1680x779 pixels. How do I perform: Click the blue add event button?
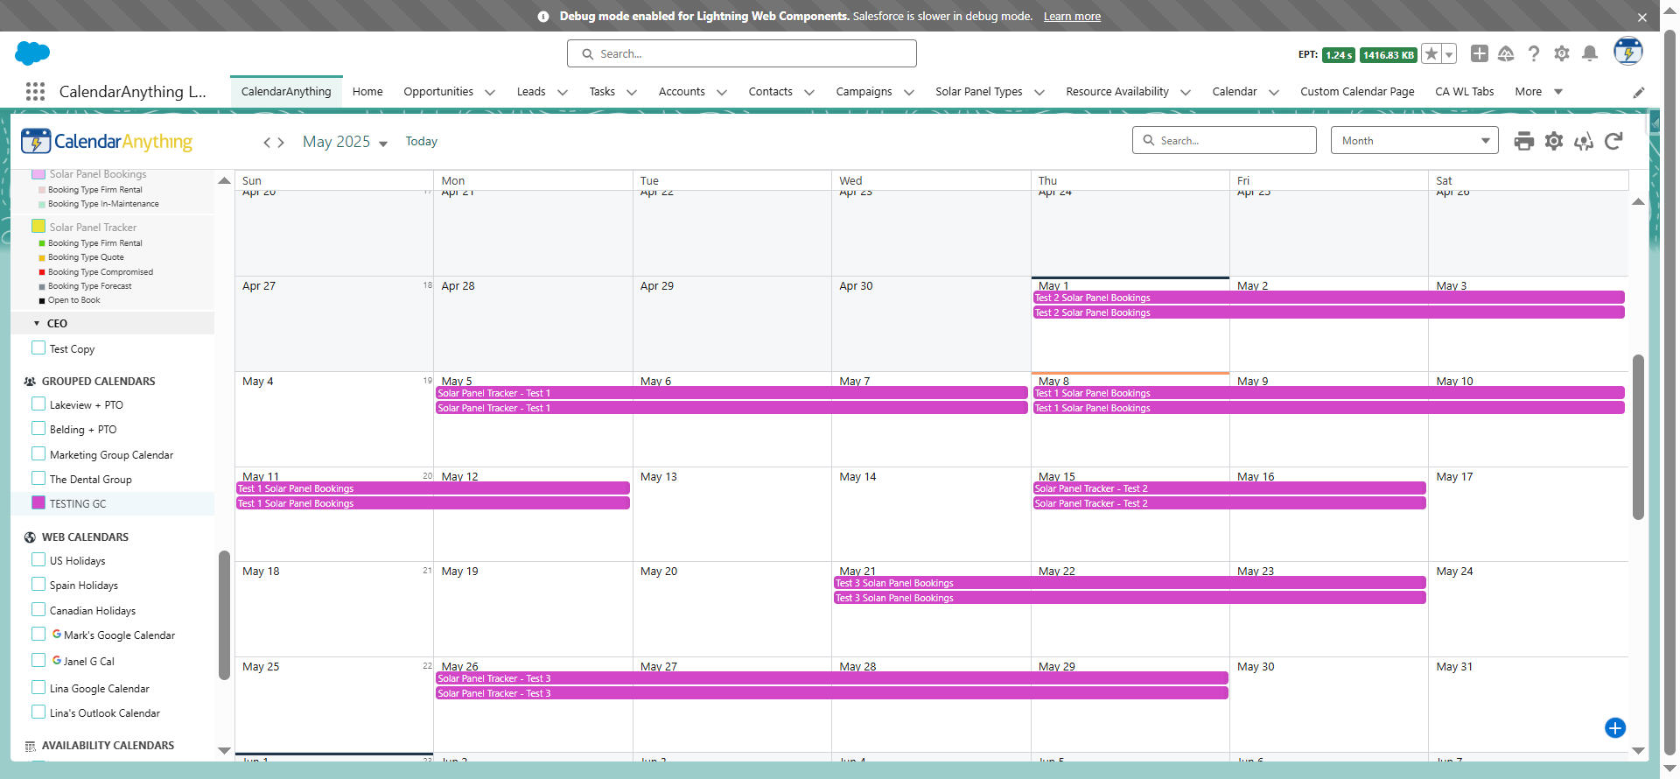[x=1615, y=728]
